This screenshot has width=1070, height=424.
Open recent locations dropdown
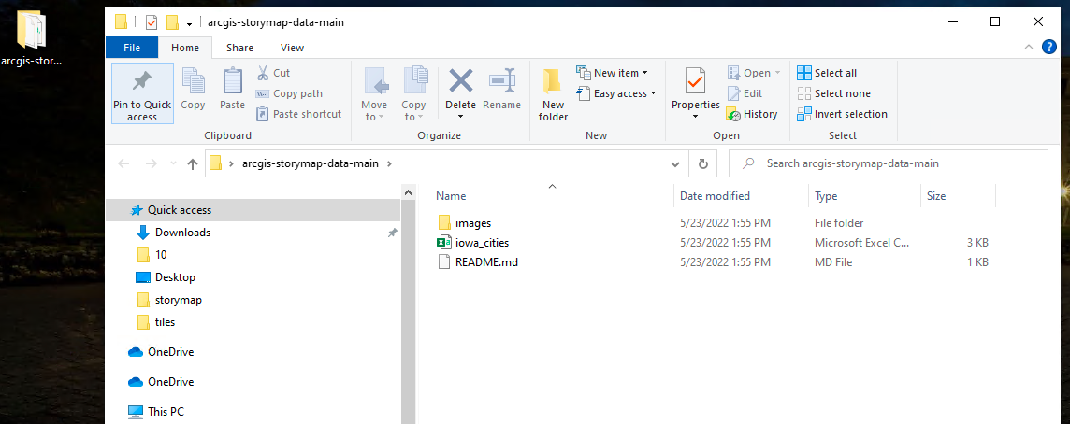click(x=173, y=163)
